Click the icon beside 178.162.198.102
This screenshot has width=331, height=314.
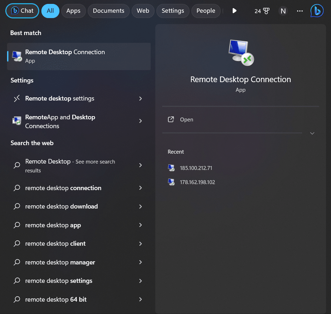coord(171,182)
